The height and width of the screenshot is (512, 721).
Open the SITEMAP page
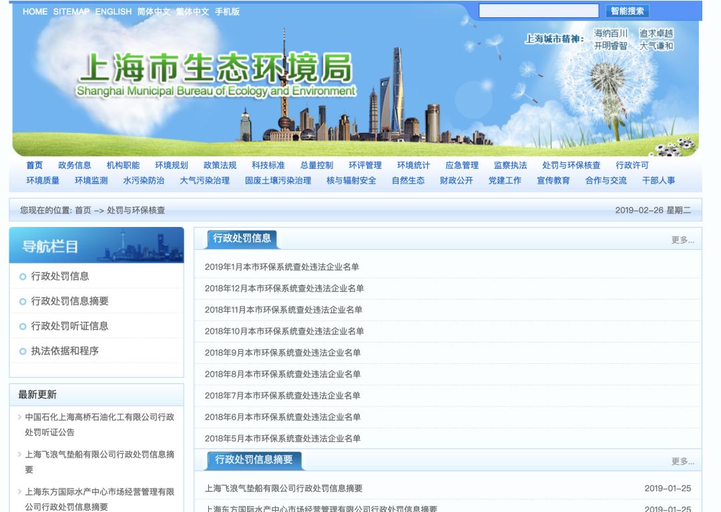[x=70, y=11]
